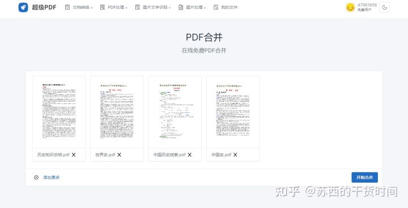The height and width of the screenshot is (208, 408).
Task: Remove 世界史.pdf with its X icon
Action: pyautogui.click(x=119, y=155)
